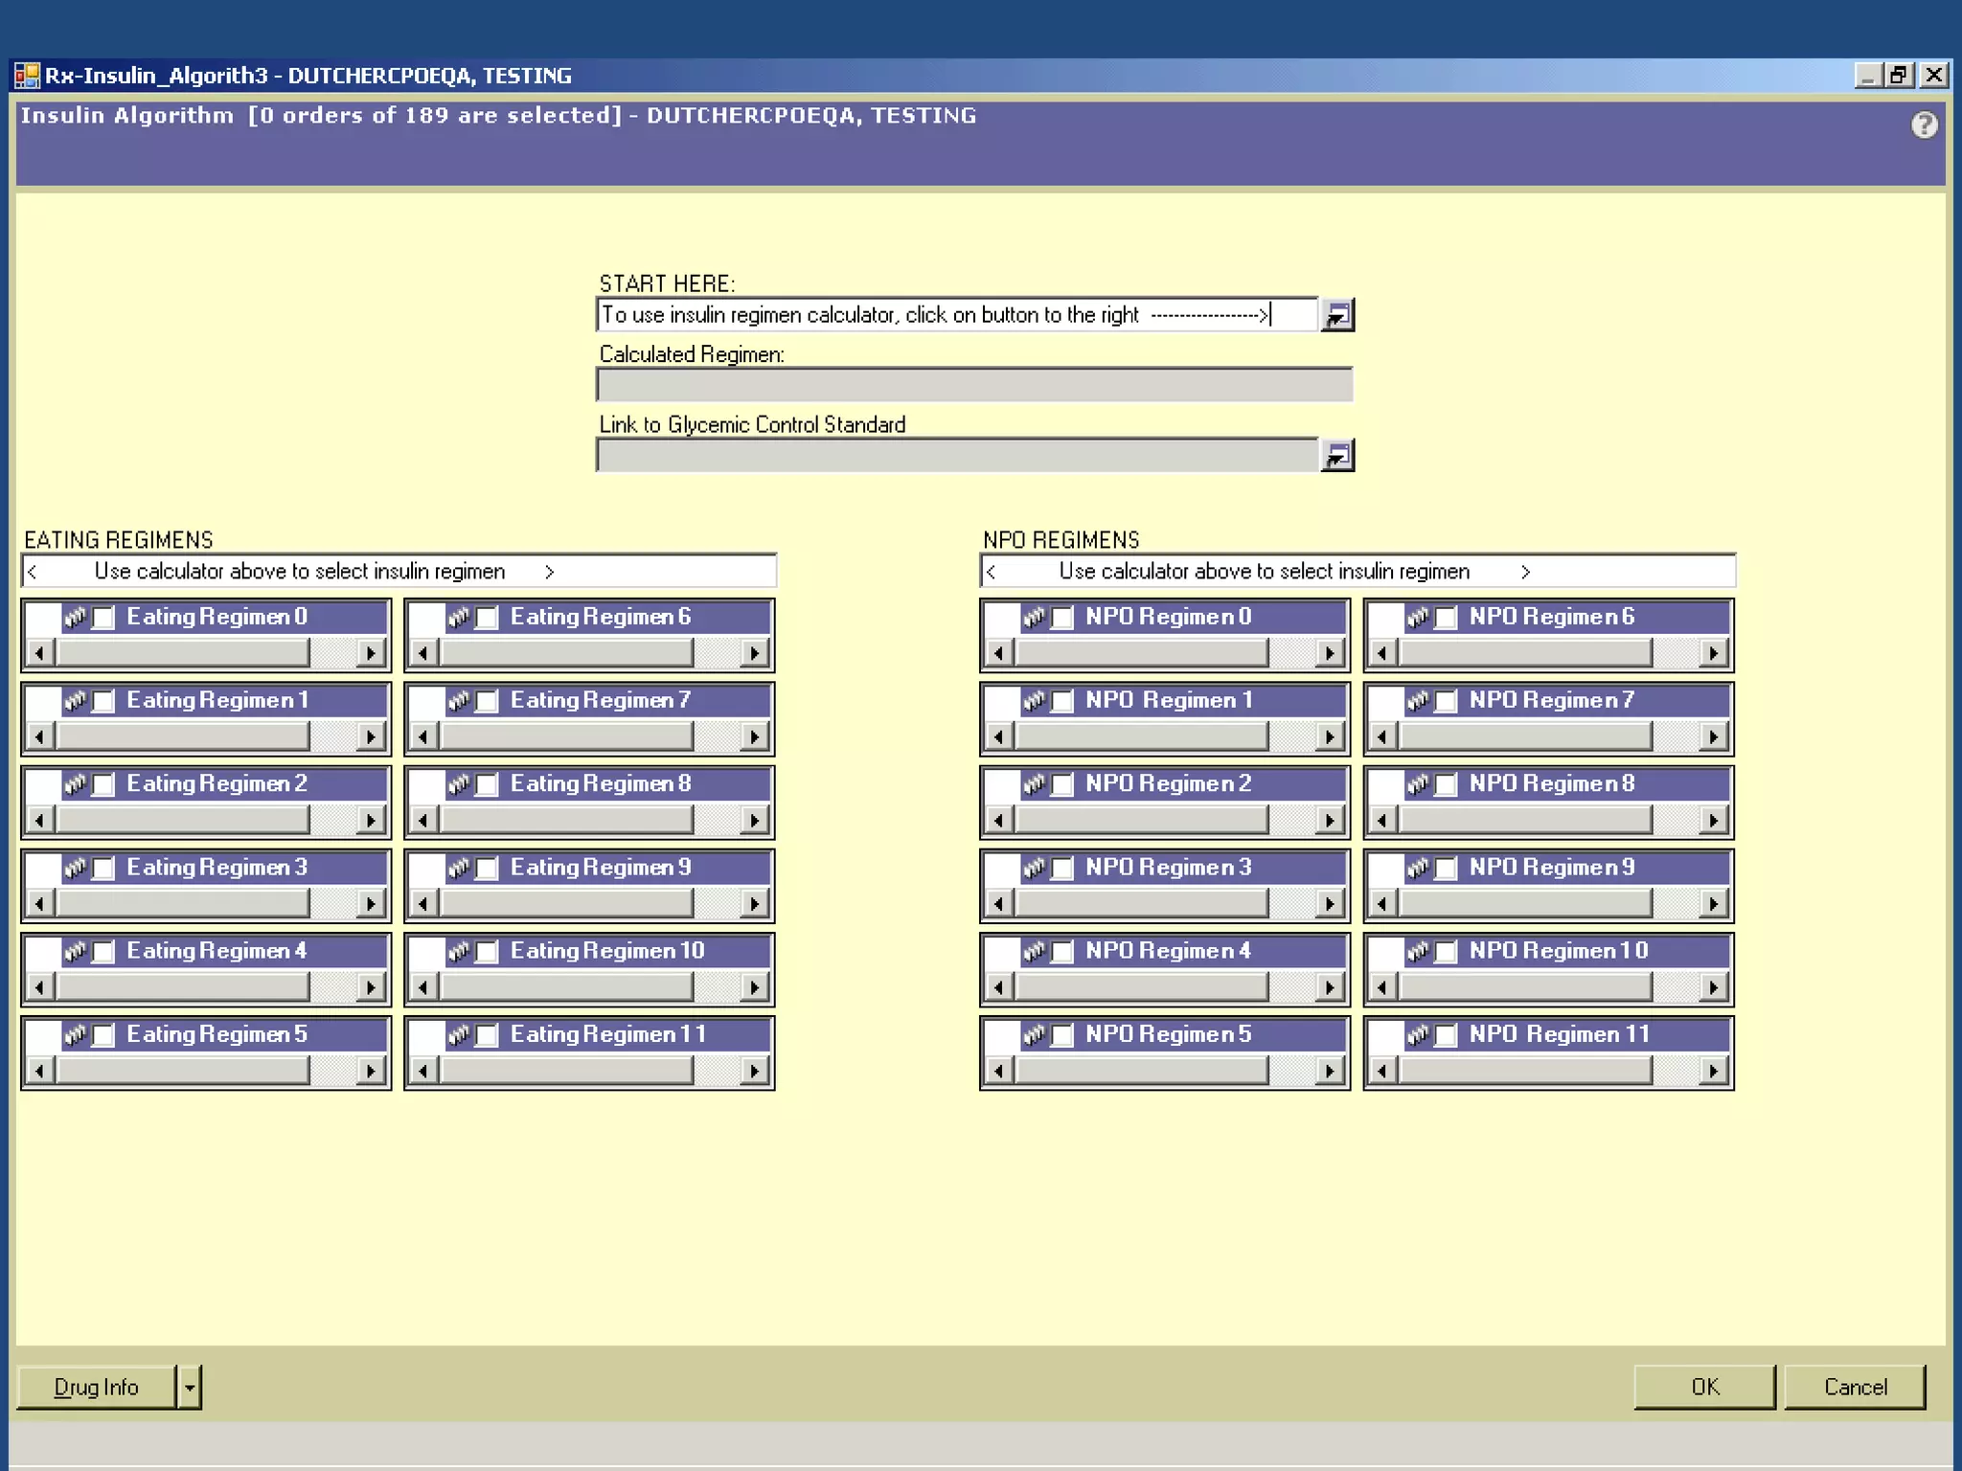Click the details icon beside Eating Regimen 9
This screenshot has width=1962, height=1471.
click(x=459, y=869)
